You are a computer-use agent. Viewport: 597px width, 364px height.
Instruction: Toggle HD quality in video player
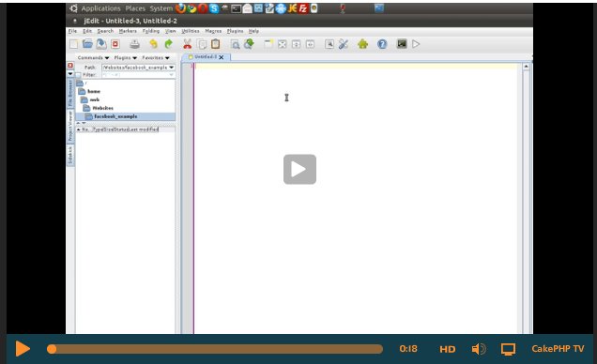point(448,349)
